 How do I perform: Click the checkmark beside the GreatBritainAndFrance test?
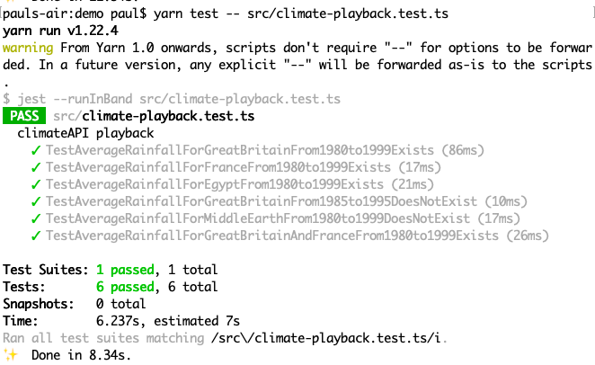(36, 236)
